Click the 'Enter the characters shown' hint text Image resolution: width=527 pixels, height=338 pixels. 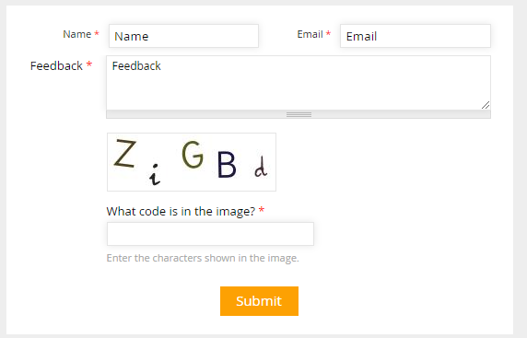pos(203,258)
